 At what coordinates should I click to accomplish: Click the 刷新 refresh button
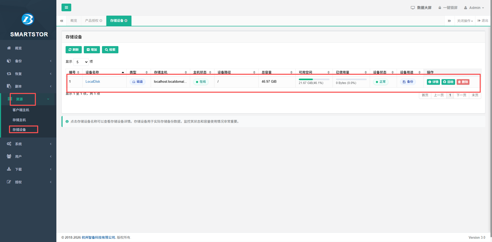(74, 50)
